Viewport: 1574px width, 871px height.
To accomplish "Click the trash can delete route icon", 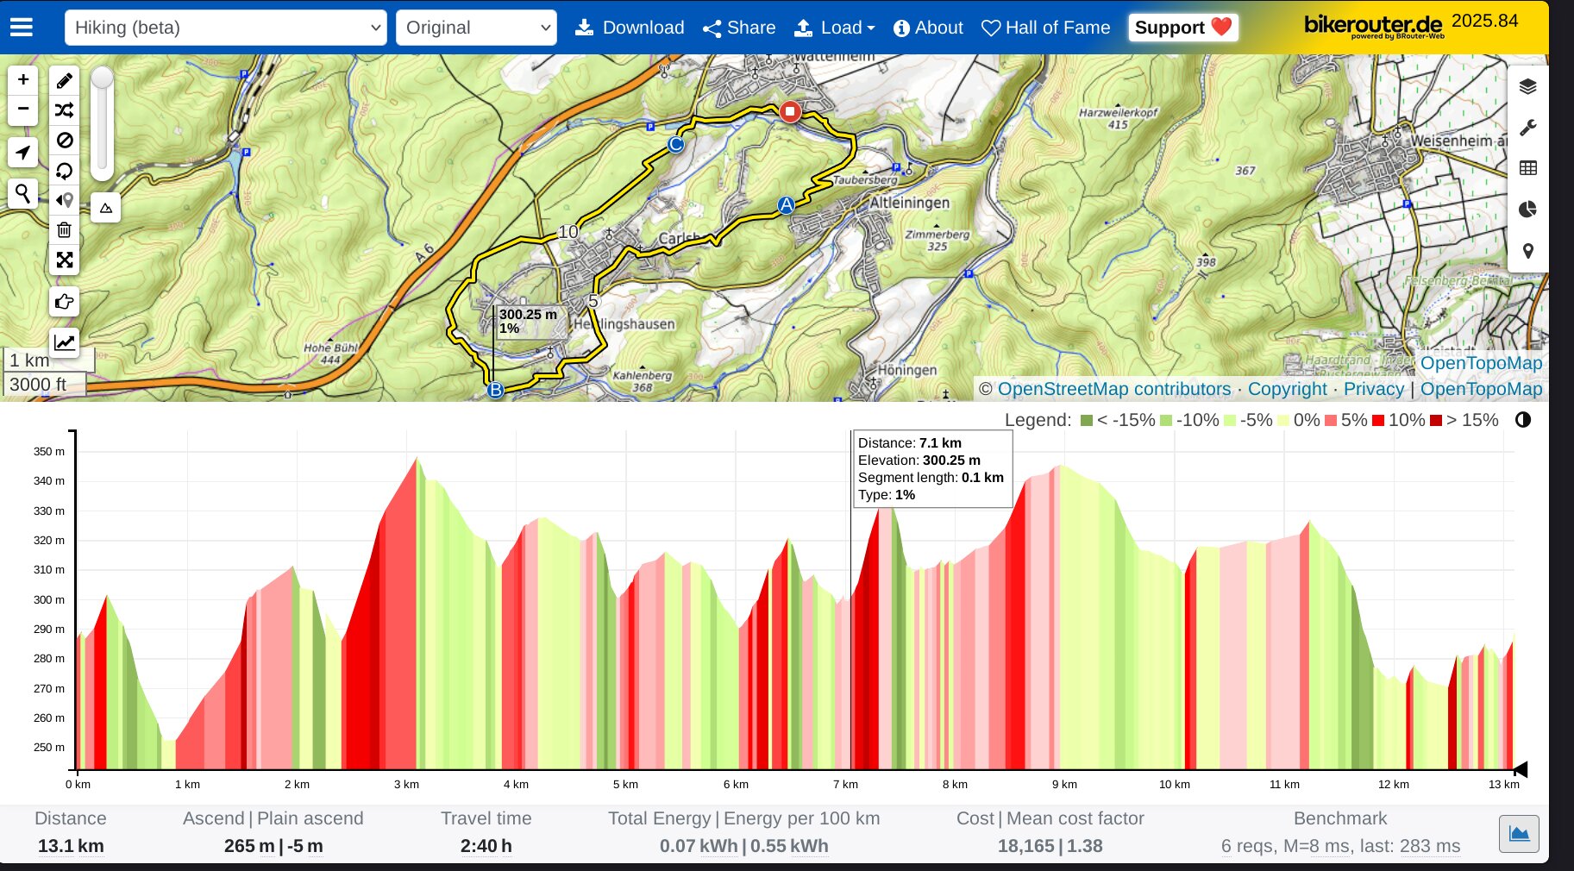I will (64, 229).
